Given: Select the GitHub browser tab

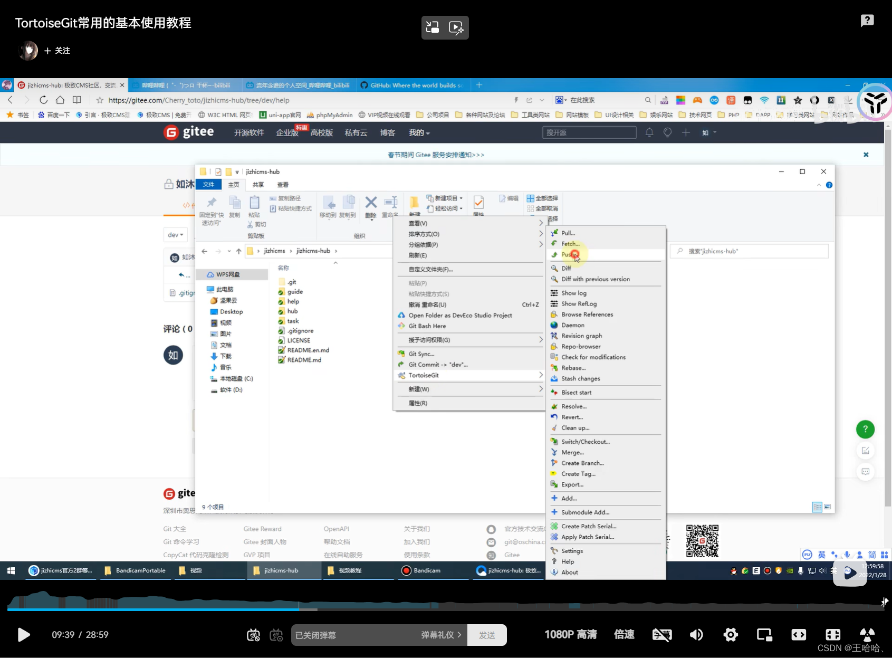Looking at the screenshot, I should point(411,85).
